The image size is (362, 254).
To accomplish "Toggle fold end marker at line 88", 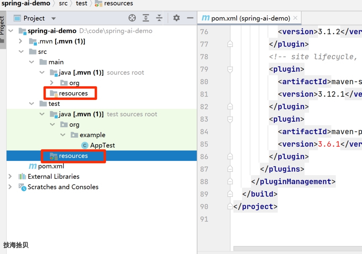I will [230, 182].
